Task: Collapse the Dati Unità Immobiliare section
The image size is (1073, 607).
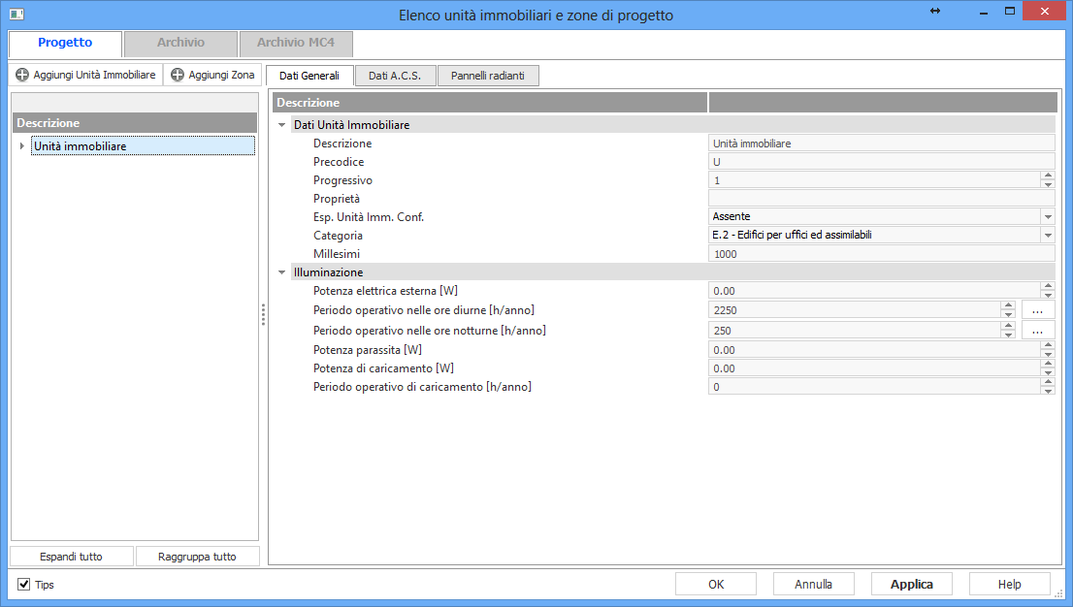Action: coord(282,125)
